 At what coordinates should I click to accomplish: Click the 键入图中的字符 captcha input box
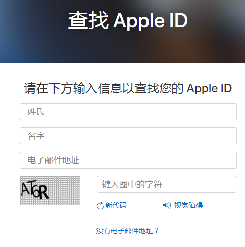point(167,184)
